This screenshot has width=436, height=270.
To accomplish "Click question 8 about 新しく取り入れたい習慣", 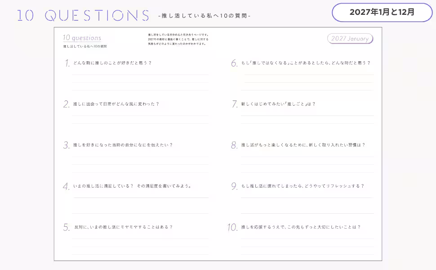I will (303, 145).
